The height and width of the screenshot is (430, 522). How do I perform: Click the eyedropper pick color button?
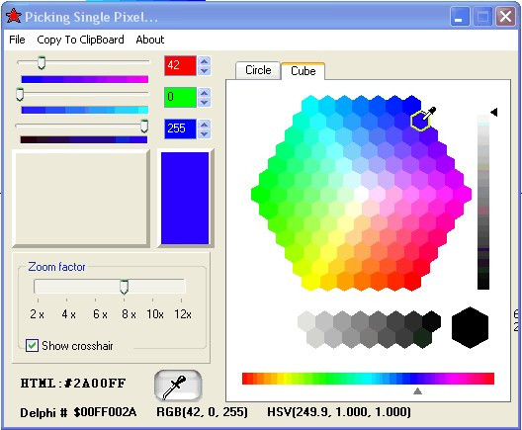[178, 386]
